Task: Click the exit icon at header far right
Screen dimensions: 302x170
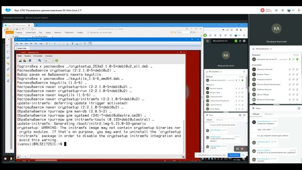Action: click(x=299, y=10)
